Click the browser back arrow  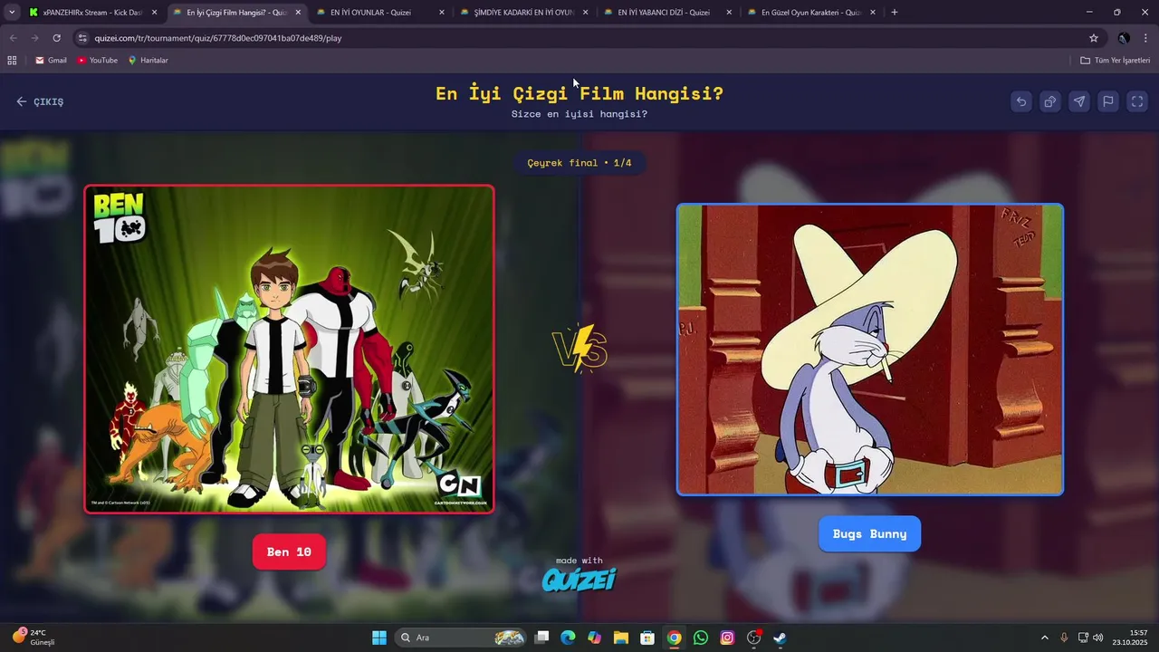(13, 38)
